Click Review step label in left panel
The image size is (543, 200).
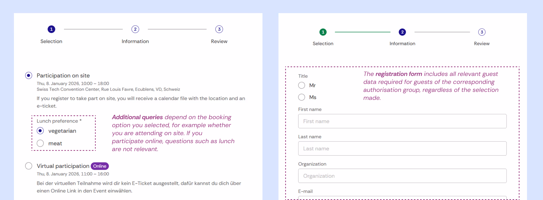[219, 41]
